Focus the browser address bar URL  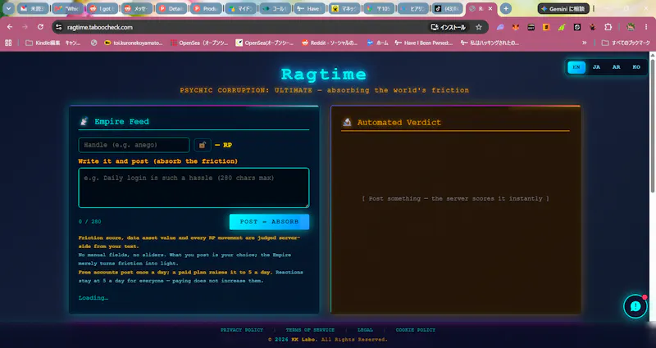tap(100, 27)
